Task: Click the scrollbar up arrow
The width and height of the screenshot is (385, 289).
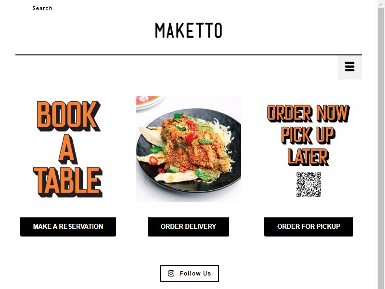Action: point(381,3)
